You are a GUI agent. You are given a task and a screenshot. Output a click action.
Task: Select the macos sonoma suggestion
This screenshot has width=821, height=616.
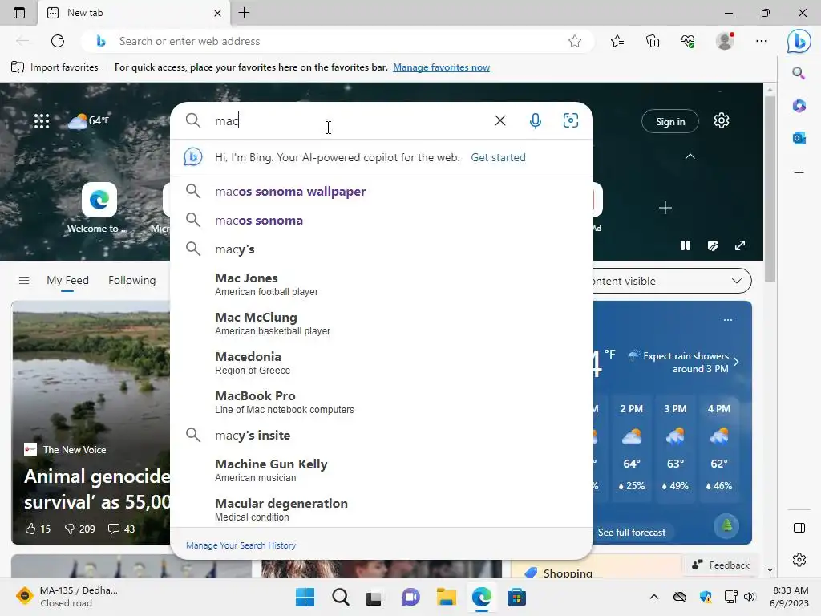click(x=381, y=221)
